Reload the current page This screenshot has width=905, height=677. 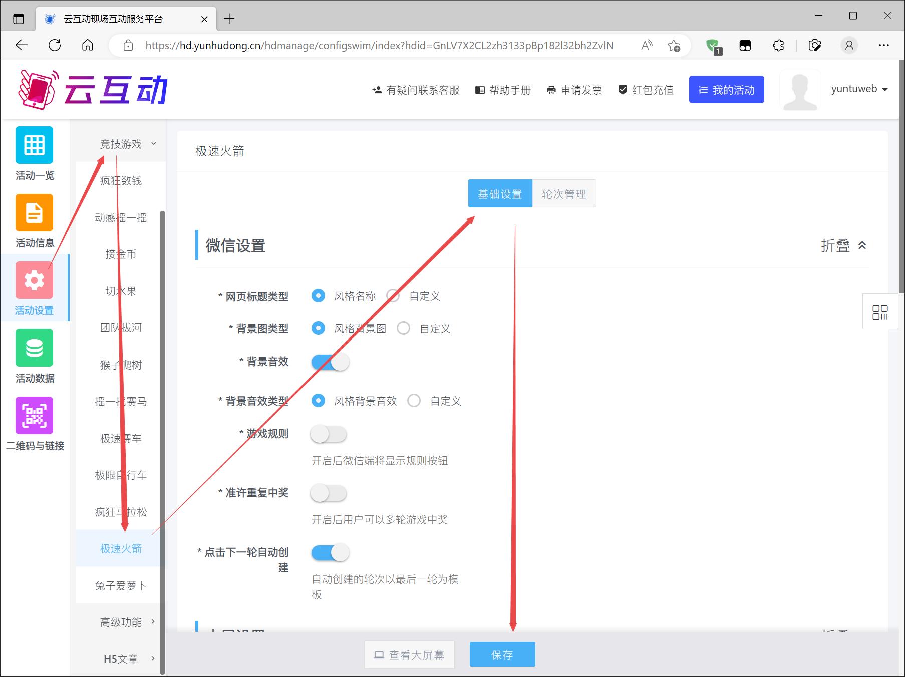pos(55,45)
